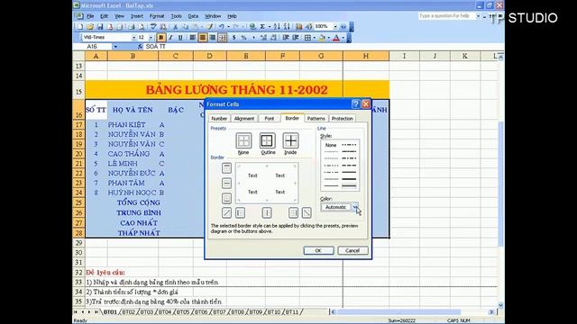
Task: Click Merge and Center icon
Action: pyautogui.click(x=223, y=38)
